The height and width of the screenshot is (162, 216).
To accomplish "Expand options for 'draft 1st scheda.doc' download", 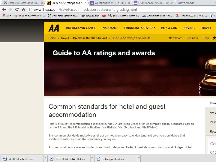I will pos(45,157).
